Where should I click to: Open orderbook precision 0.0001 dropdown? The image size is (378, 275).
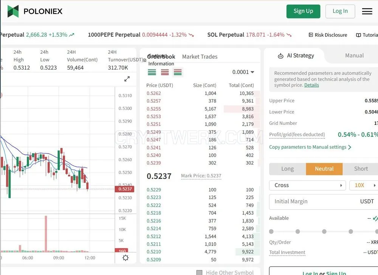(x=243, y=72)
